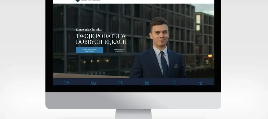Click the light bulb service icon
Viewport: 268px width, 119px height.
[x=201, y=83]
